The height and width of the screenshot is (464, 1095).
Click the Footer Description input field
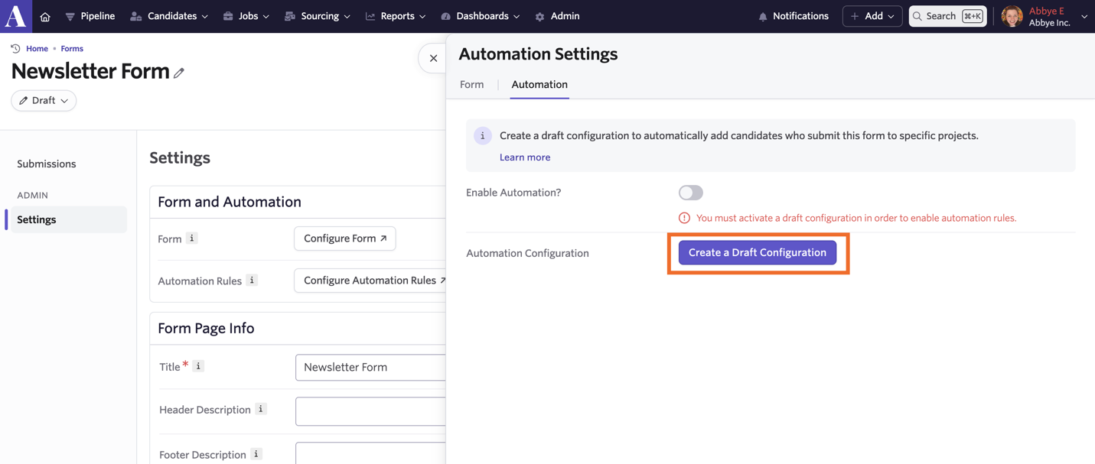tap(371, 453)
